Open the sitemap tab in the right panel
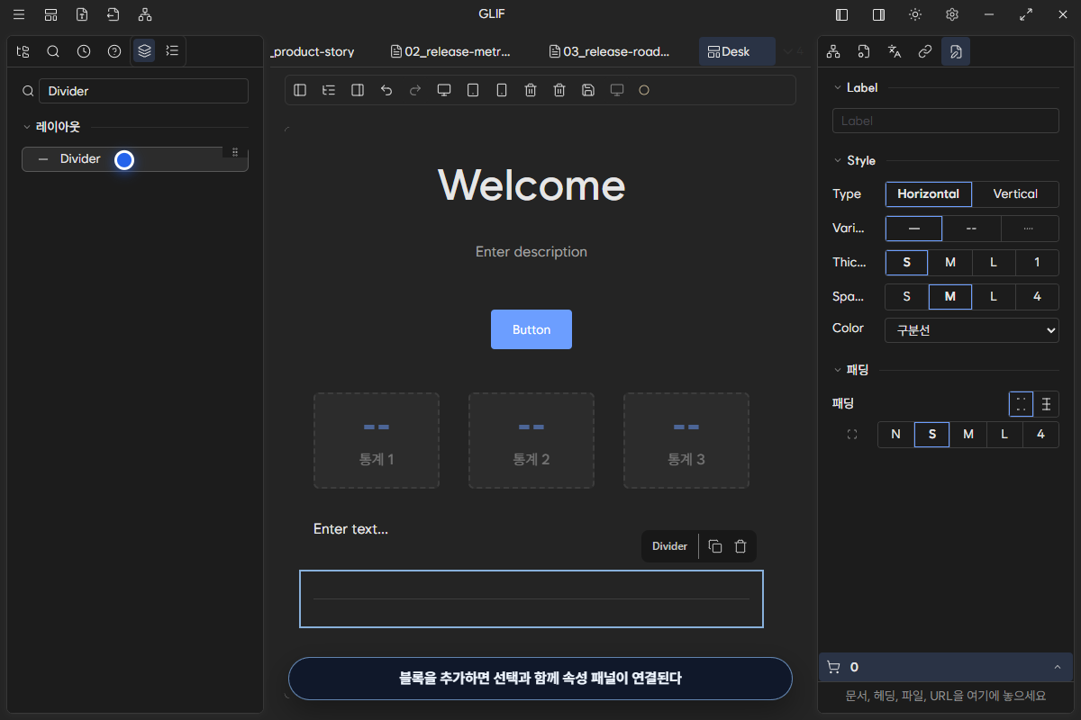 pyautogui.click(x=833, y=51)
